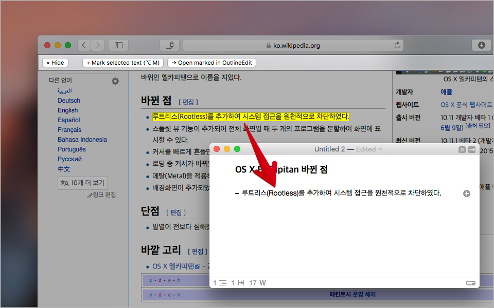
Task: Show 10 more languages button
Action: click(83, 183)
